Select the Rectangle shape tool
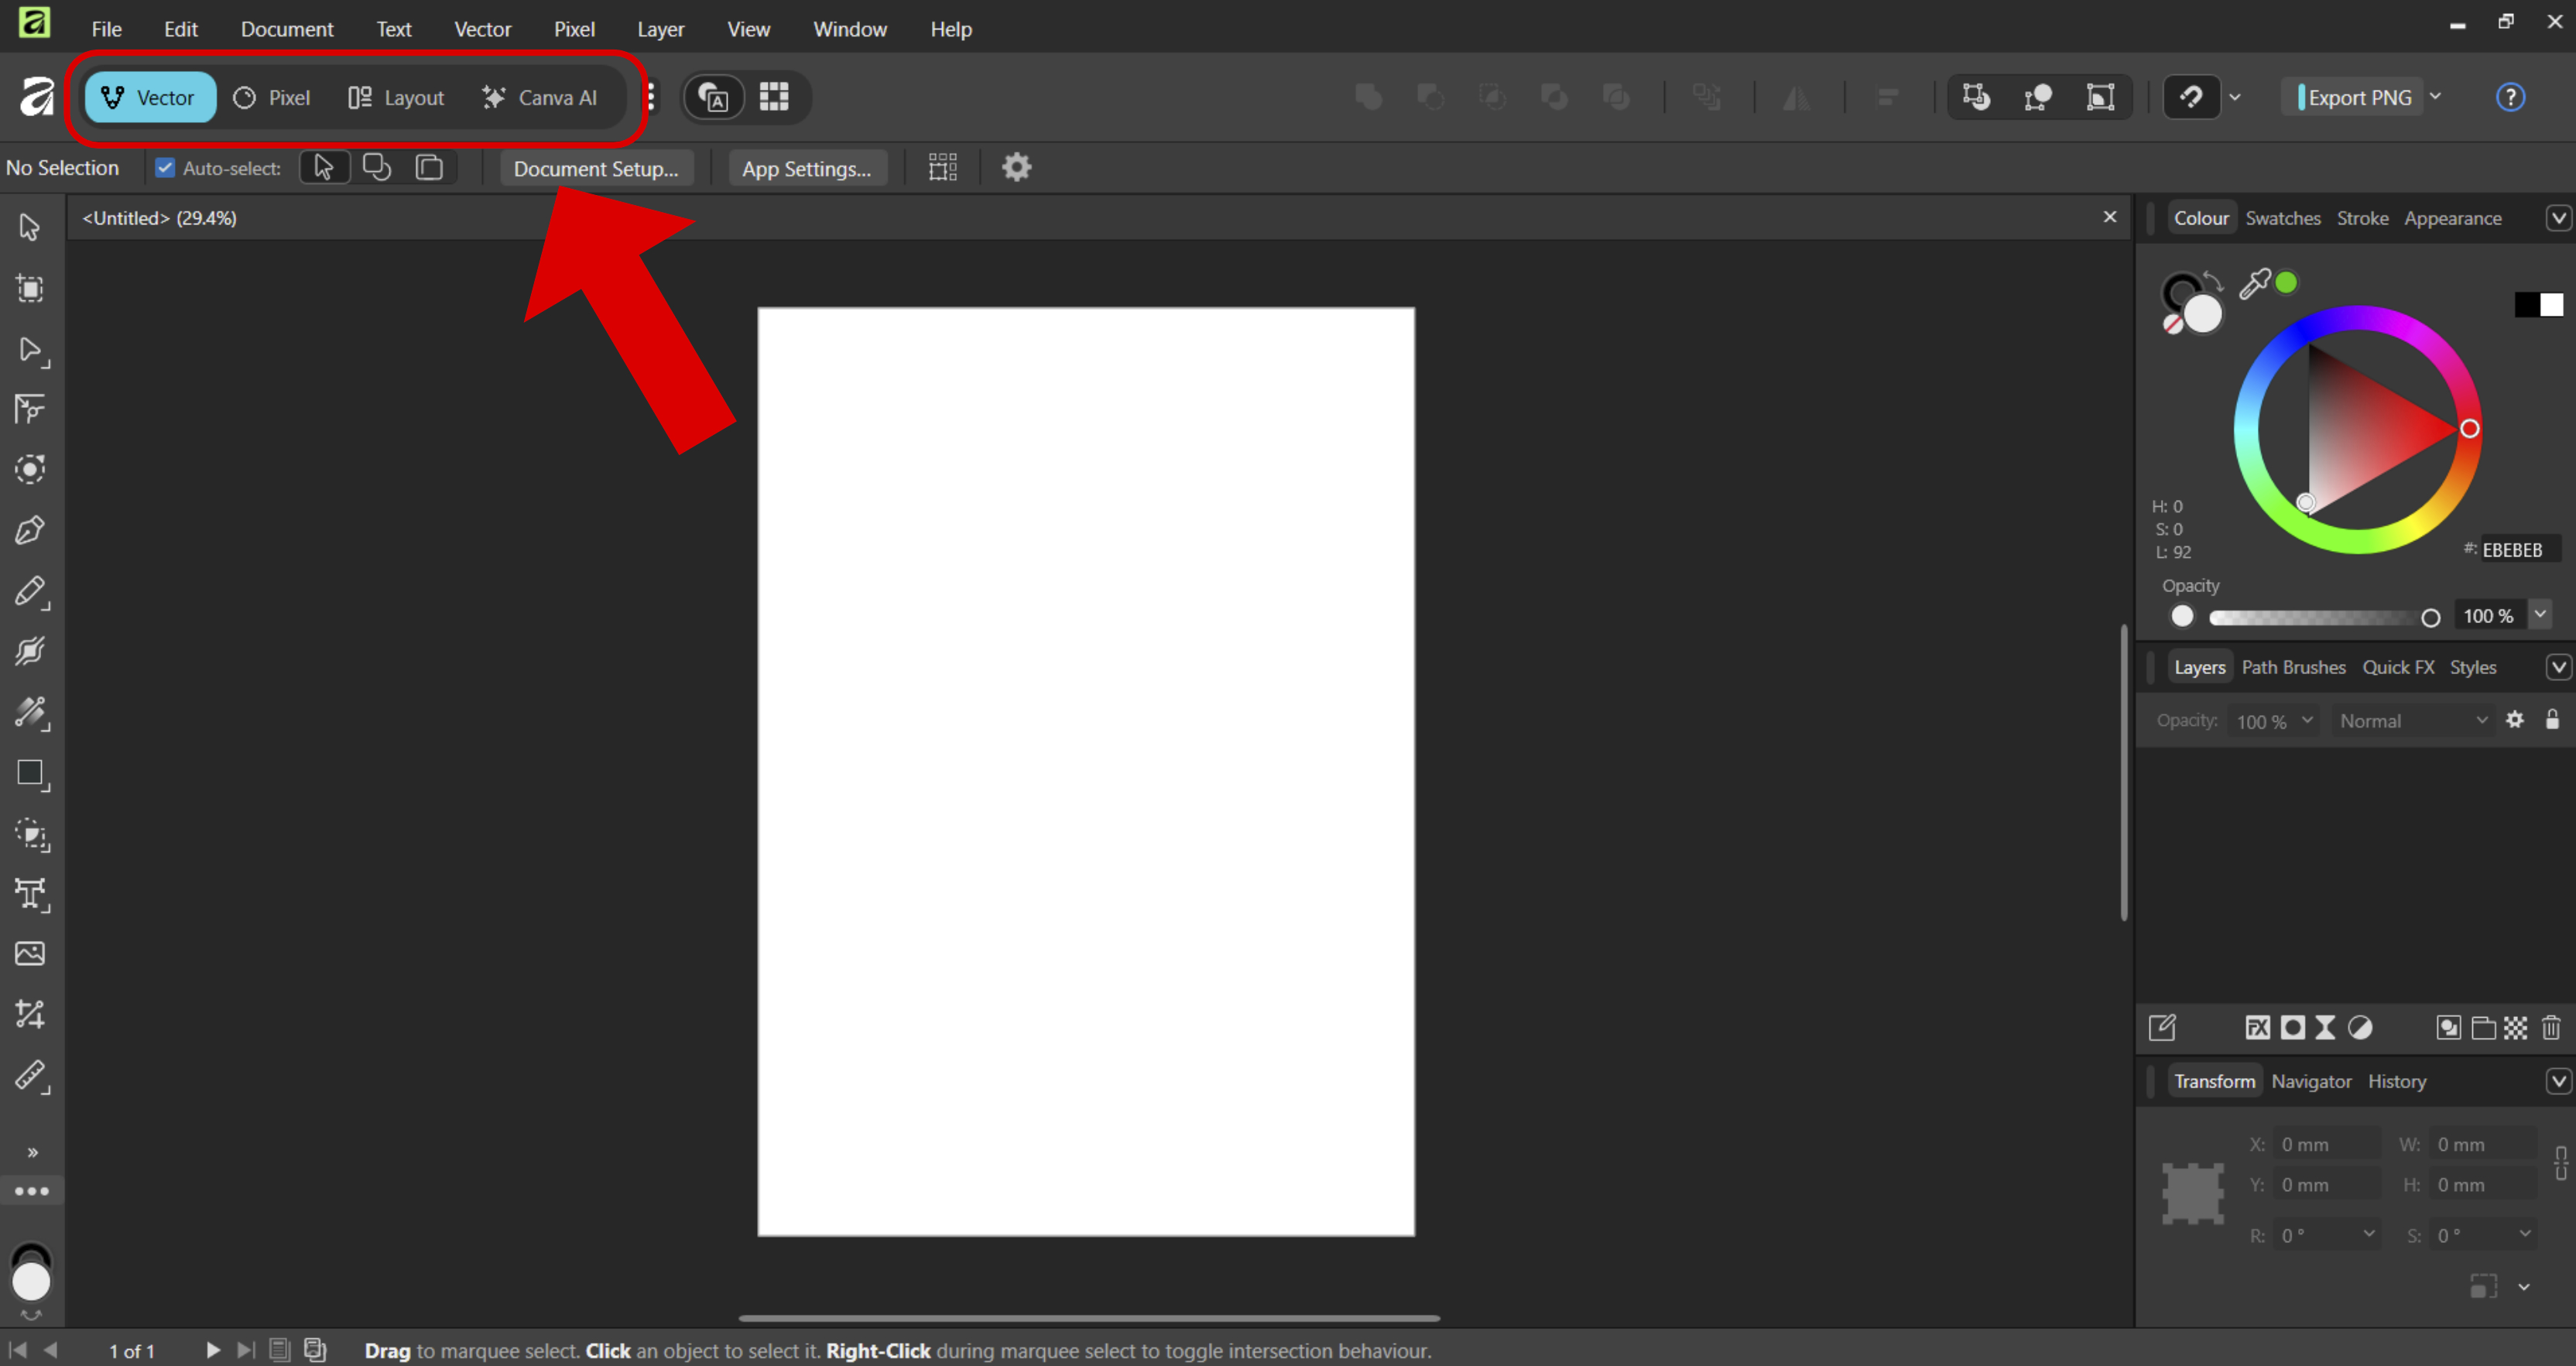The width and height of the screenshot is (2576, 1366). 30,773
